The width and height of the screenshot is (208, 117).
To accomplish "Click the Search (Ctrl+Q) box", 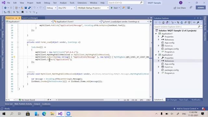I will click(x=126, y=3).
